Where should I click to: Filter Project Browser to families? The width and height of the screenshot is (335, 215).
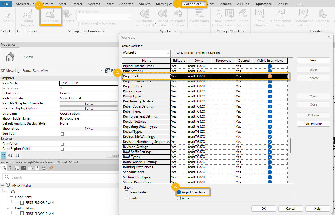(37, 168)
